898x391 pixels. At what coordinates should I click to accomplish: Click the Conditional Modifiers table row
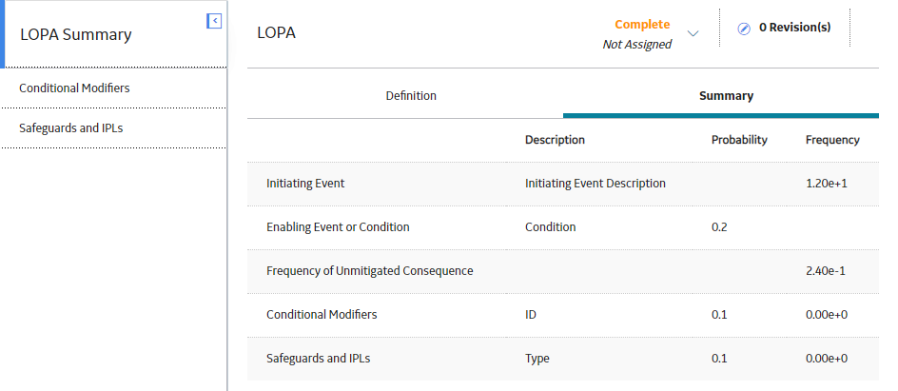[563, 315]
